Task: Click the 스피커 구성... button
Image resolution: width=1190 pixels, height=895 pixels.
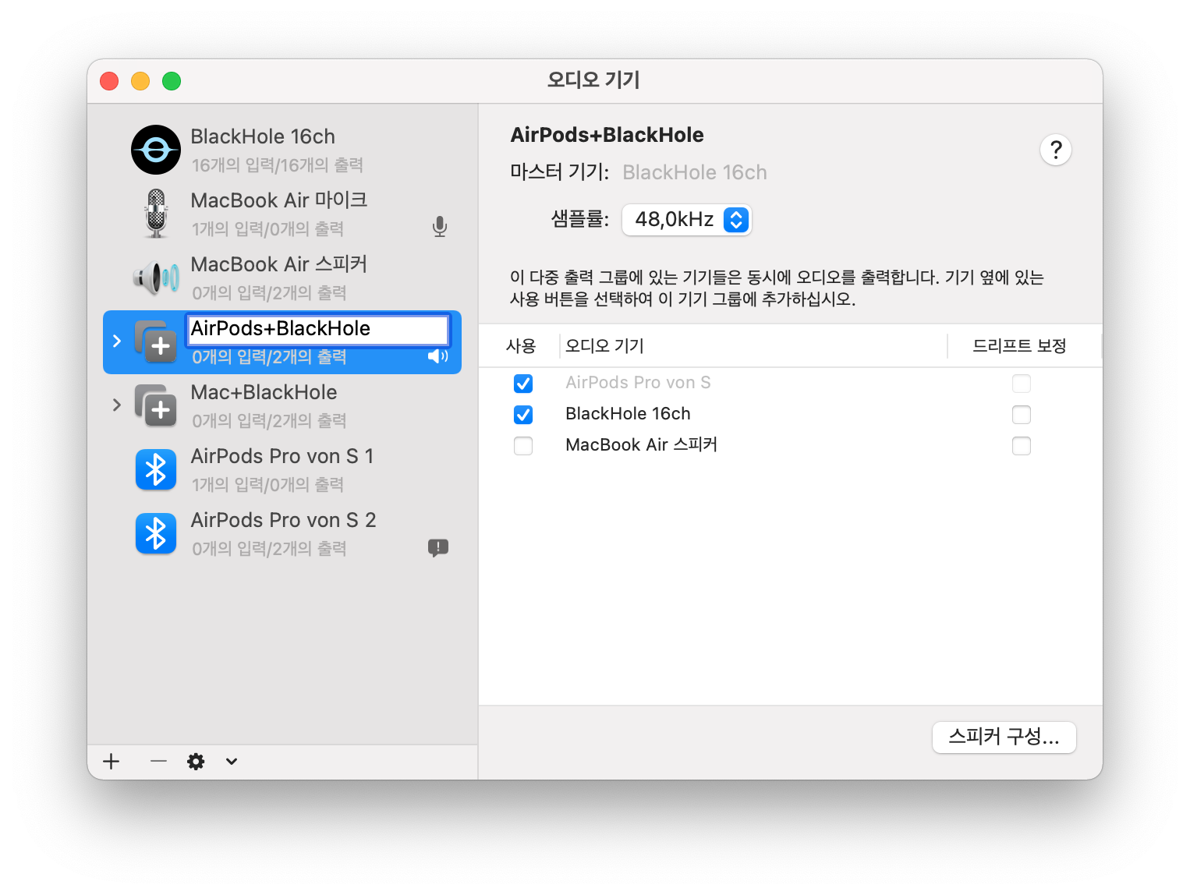Action: pyautogui.click(x=1004, y=738)
